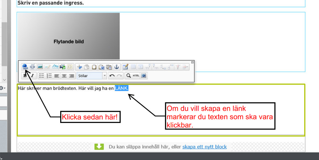
Task: Apply a bulleted list
Action: click(42, 76)
